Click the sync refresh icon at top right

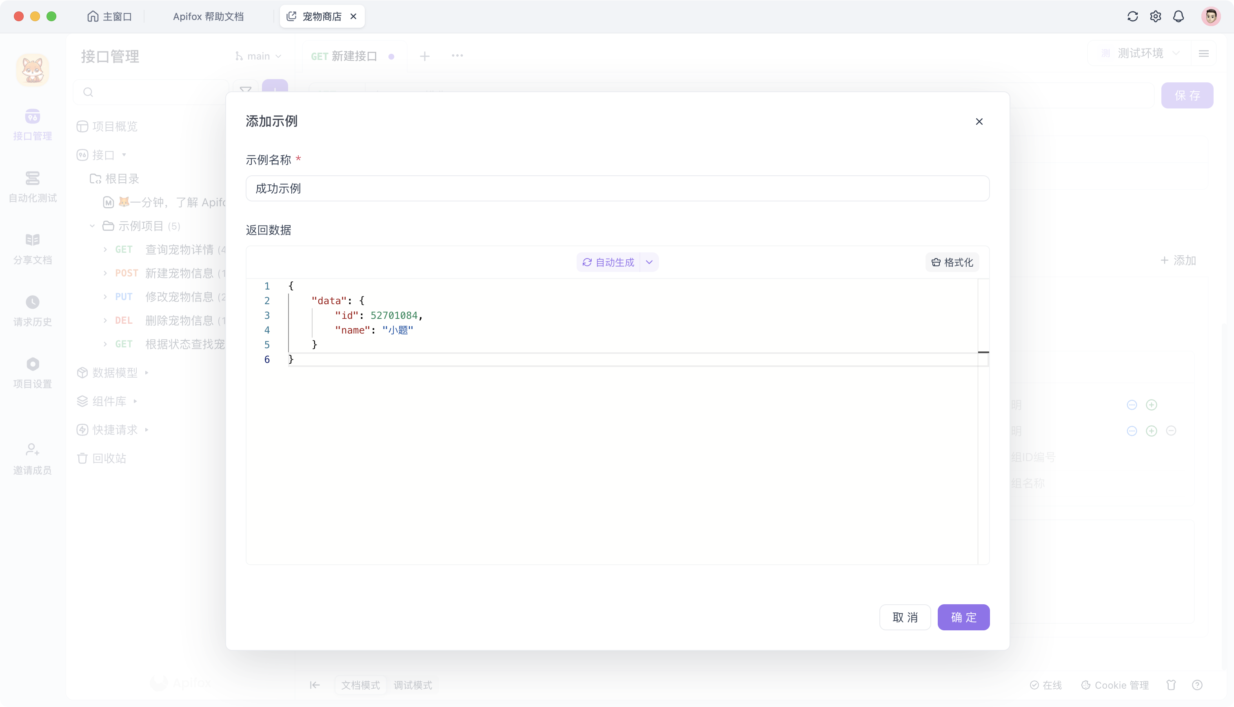coord(1132,16)
